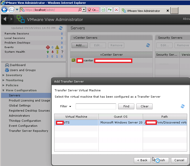The image size is (190, 166).
Task: Click Microsoft Windows Server guest OS cell
Action: (x=121, y=122)
